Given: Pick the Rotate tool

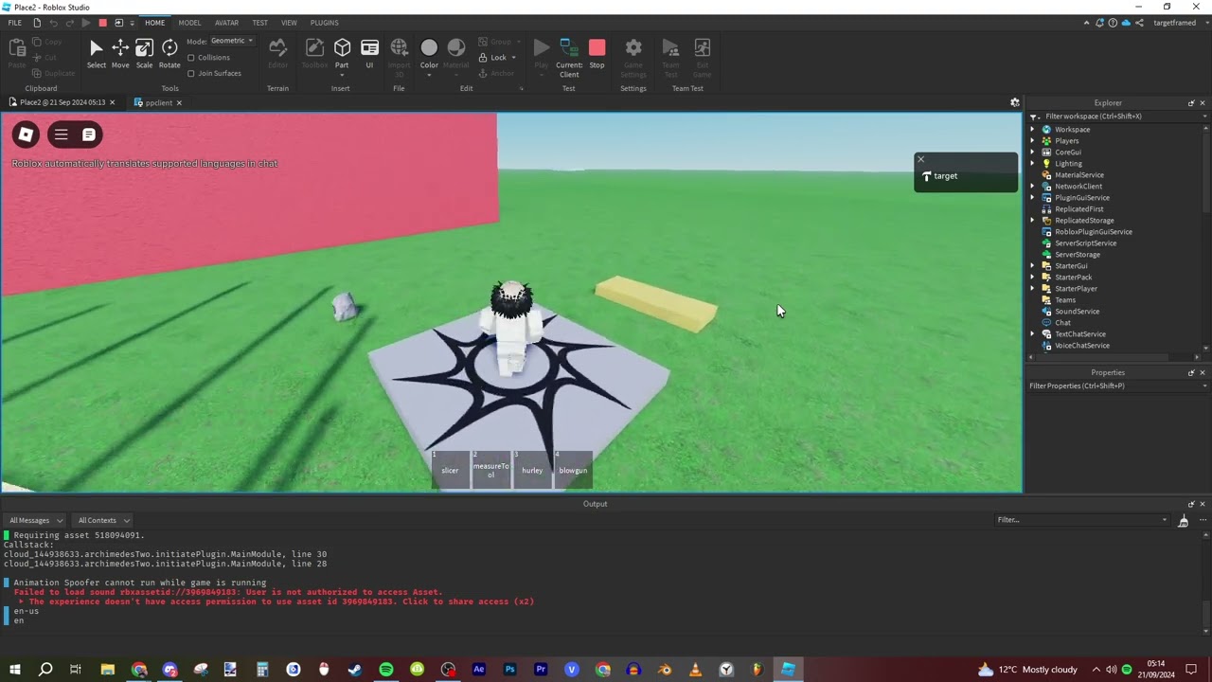Looking at the screenshot, I should point(169,54).
